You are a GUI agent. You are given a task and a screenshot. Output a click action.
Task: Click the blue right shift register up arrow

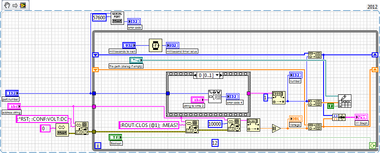[x=375, y=55]
